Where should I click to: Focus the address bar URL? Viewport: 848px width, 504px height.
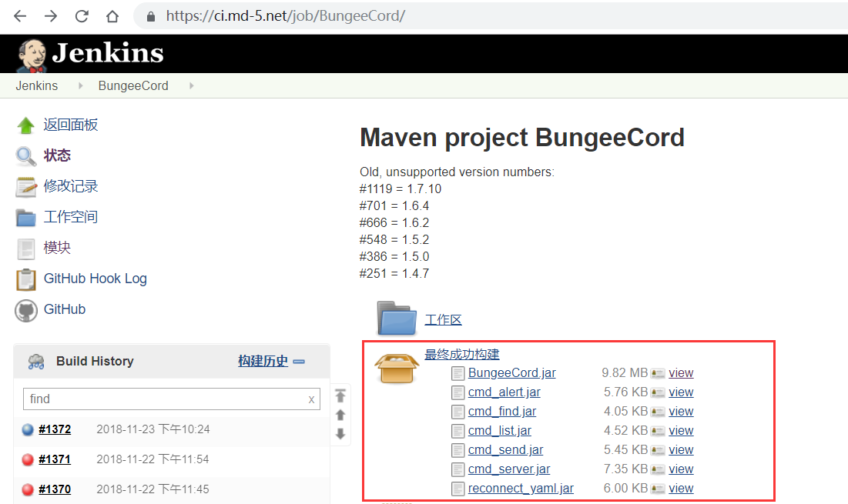tap(286, 16)
